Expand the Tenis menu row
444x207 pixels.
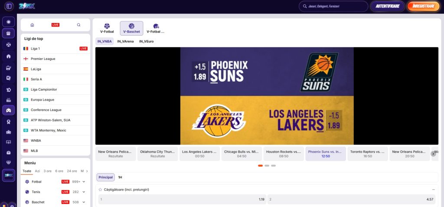55,192
